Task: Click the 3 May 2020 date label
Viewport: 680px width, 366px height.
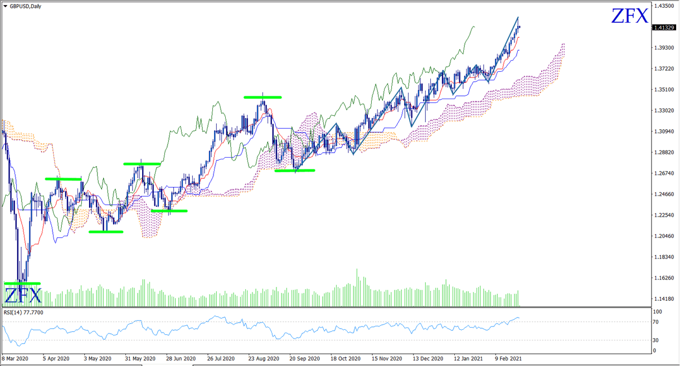Action: (x=98, y=359)
